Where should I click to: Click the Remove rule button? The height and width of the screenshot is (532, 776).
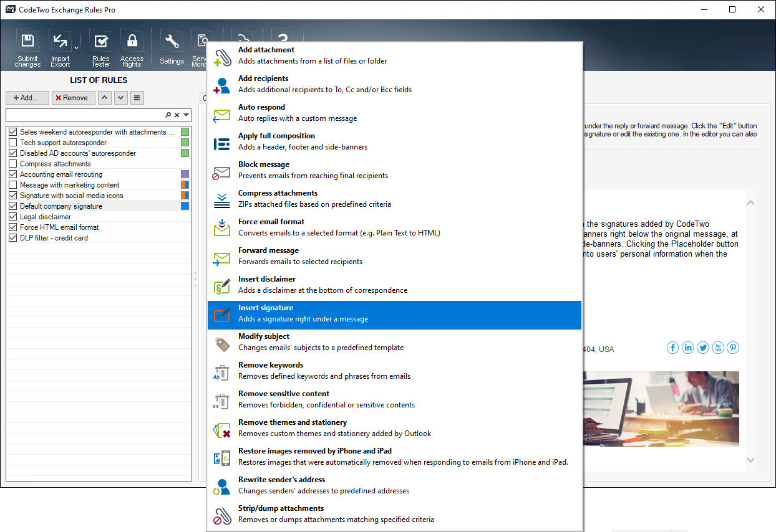click(x=74, y=98)
